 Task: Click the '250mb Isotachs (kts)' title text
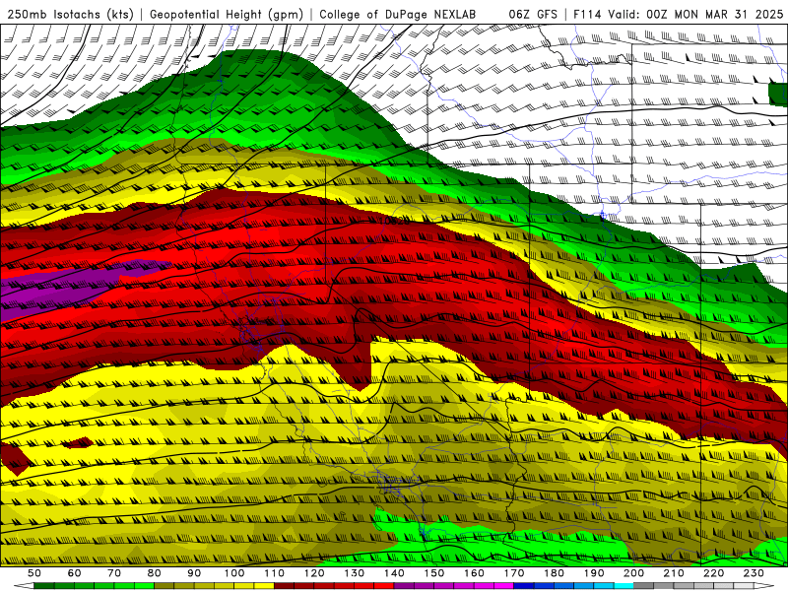point(70,15)
